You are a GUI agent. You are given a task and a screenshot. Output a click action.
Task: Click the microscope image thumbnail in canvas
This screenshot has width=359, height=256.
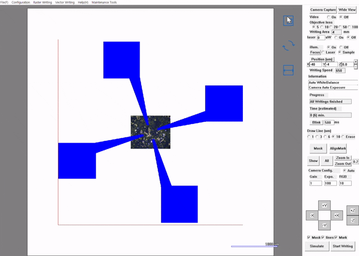pyautogui.click(x=150, y=132)
